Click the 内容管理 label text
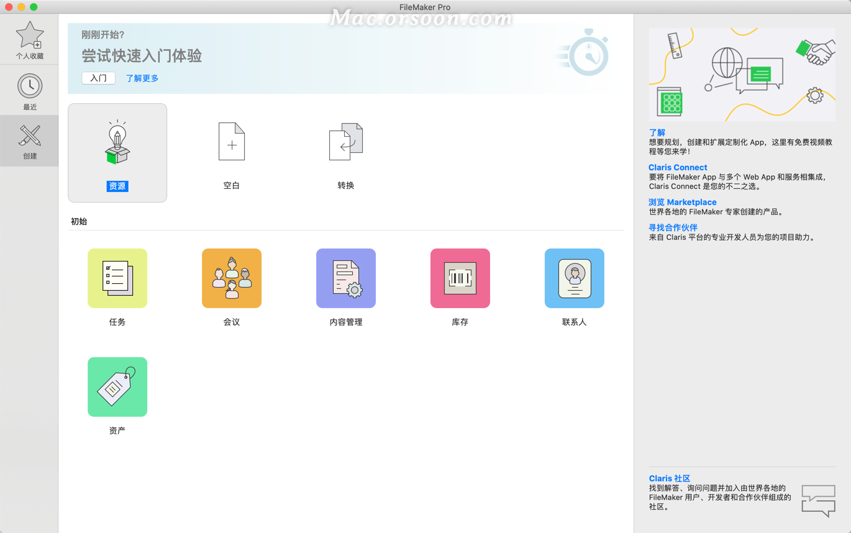Image resolution: width=851 pixels, height=533 pixels. tap(346, 322)
